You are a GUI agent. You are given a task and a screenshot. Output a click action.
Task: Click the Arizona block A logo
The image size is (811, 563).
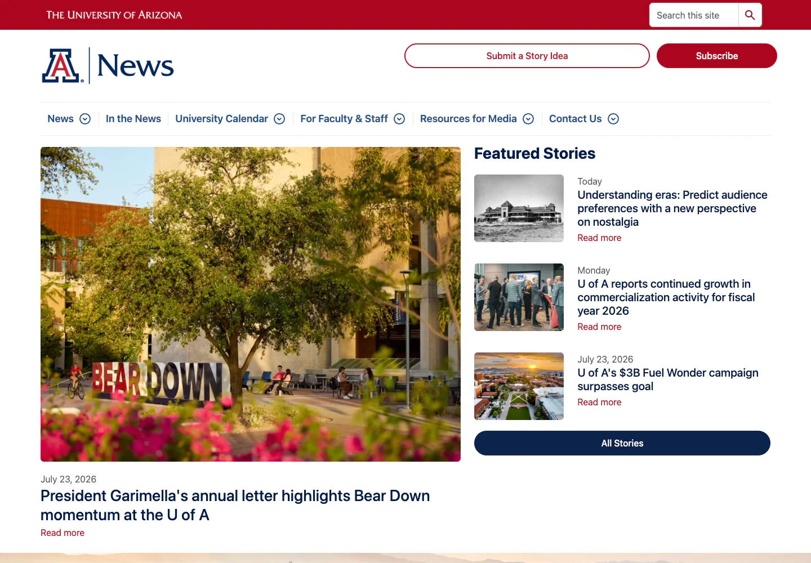[62, 66]
